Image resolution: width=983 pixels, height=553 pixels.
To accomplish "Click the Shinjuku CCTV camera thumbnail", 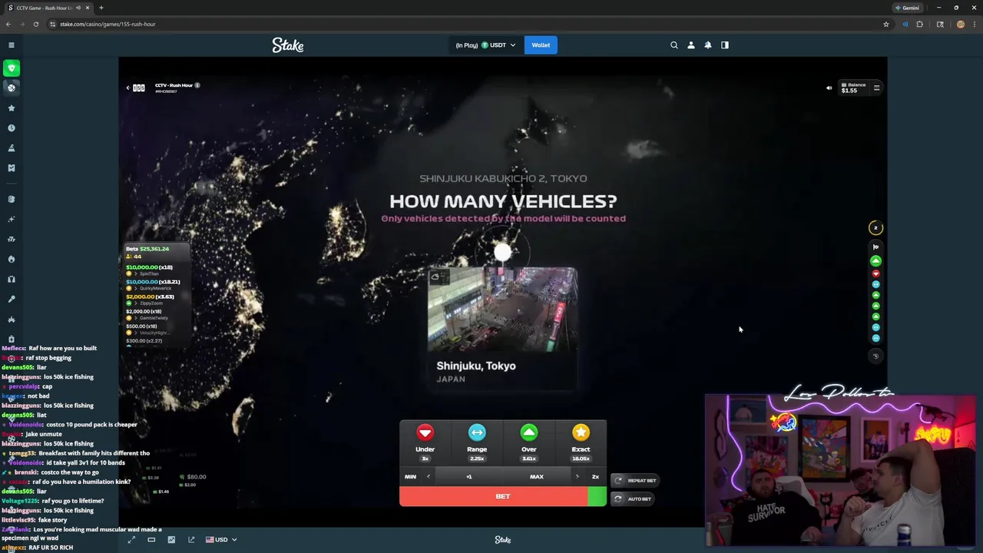I will (503, 310).
